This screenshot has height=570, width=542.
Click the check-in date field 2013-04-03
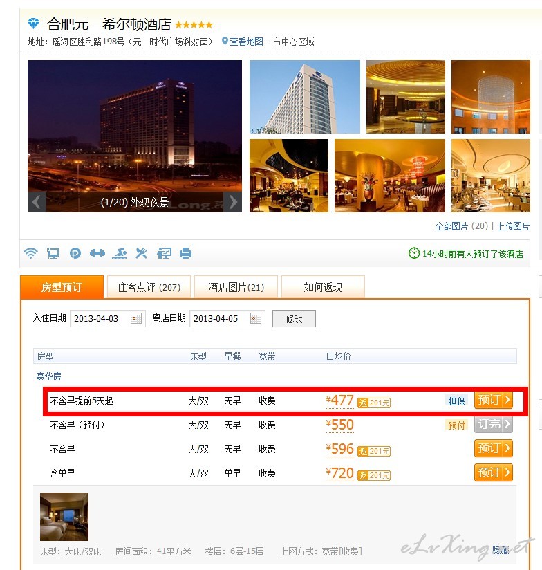pos(108,318)
